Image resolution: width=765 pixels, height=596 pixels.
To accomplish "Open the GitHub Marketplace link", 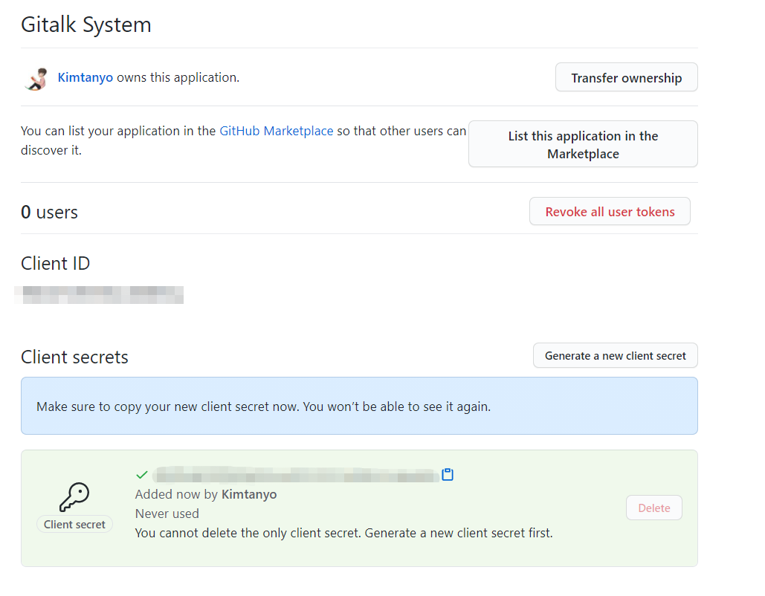I will point(276,132).
